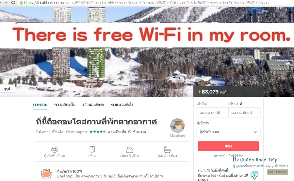Click the piggy bank refund icon
Screen dimensions: 294x181
pyautogui.click(x=46, y=173)
